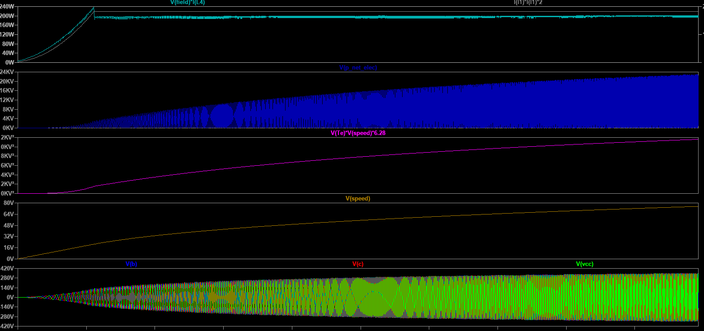The image size is (704, 331).
Task: Click the -420V axis tick label
Action: 7,326
